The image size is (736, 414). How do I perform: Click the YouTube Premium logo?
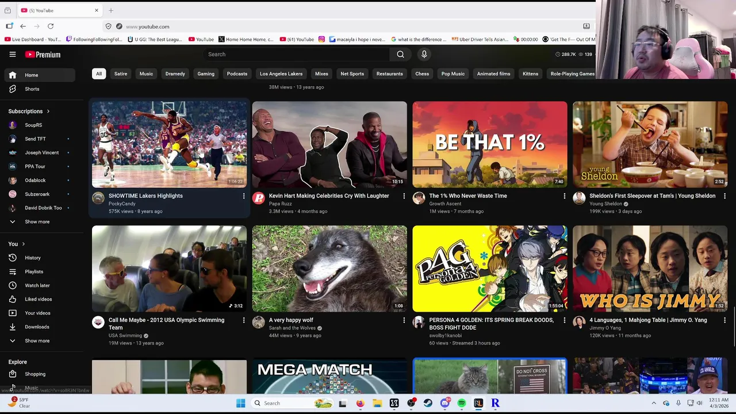click(x=43, y=55)
